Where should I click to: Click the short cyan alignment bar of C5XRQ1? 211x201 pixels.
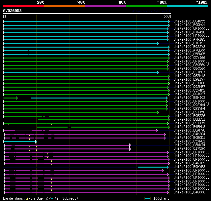click(x=19, y=141)
